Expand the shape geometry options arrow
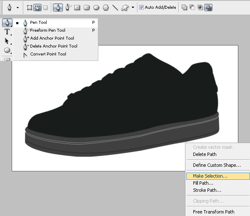Screen dimensions: 250x216 (133, 8)
